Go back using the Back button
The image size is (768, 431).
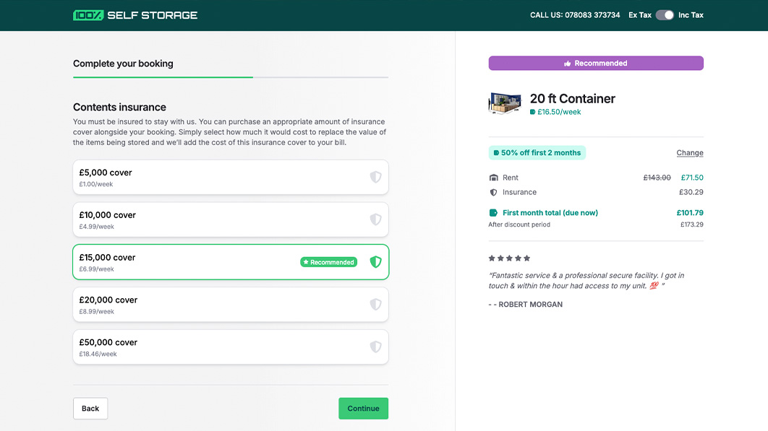(x=90, y=409)
